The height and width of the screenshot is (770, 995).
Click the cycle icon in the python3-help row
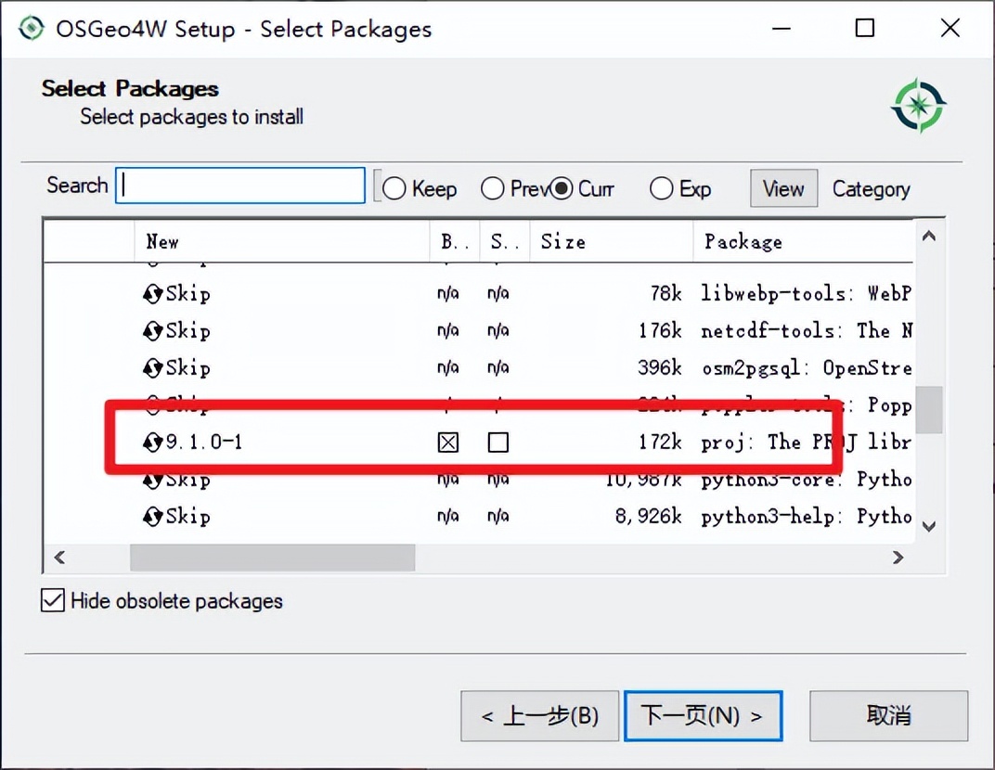[x=153, y=517]
